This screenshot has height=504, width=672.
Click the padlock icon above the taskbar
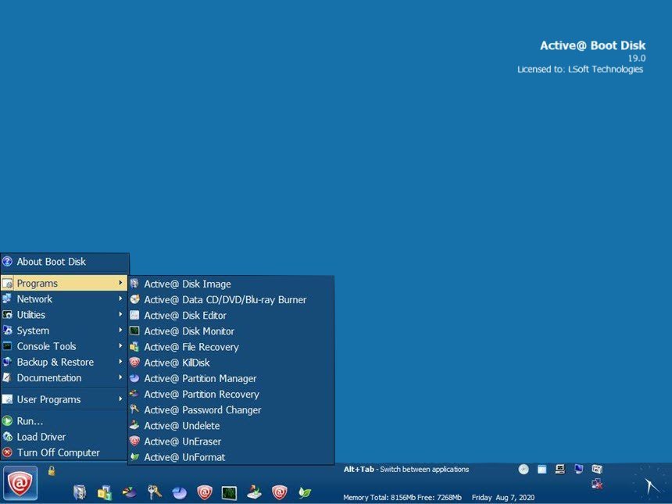tap(52, 470)
